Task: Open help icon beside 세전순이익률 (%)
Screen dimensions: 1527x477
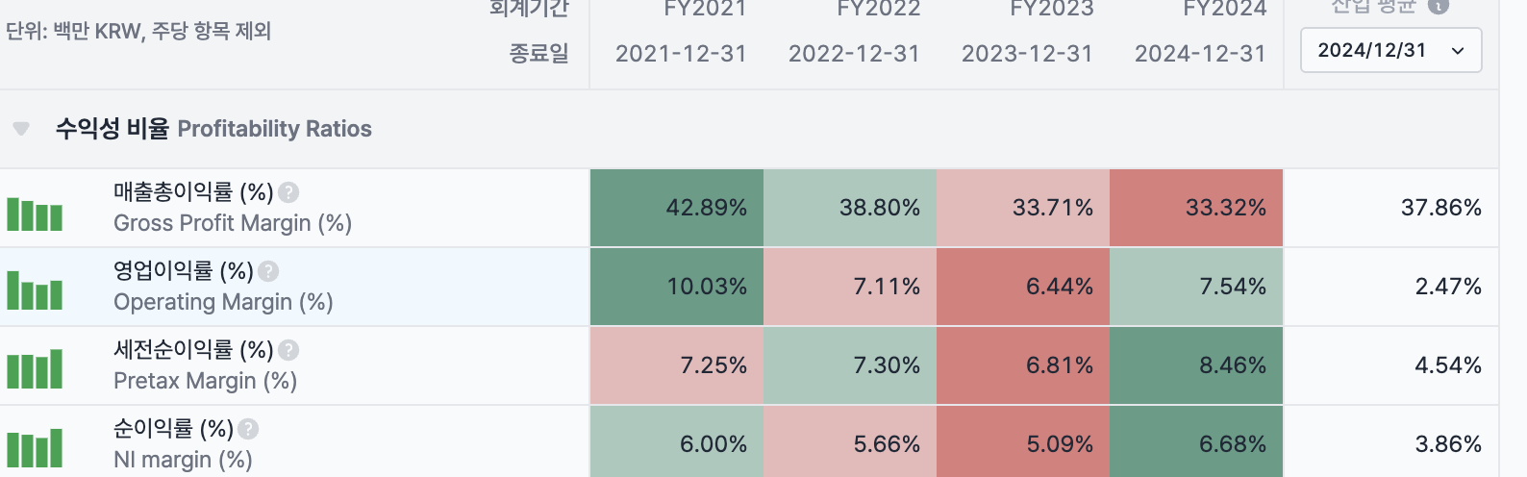Action: (x=288, y=351)
